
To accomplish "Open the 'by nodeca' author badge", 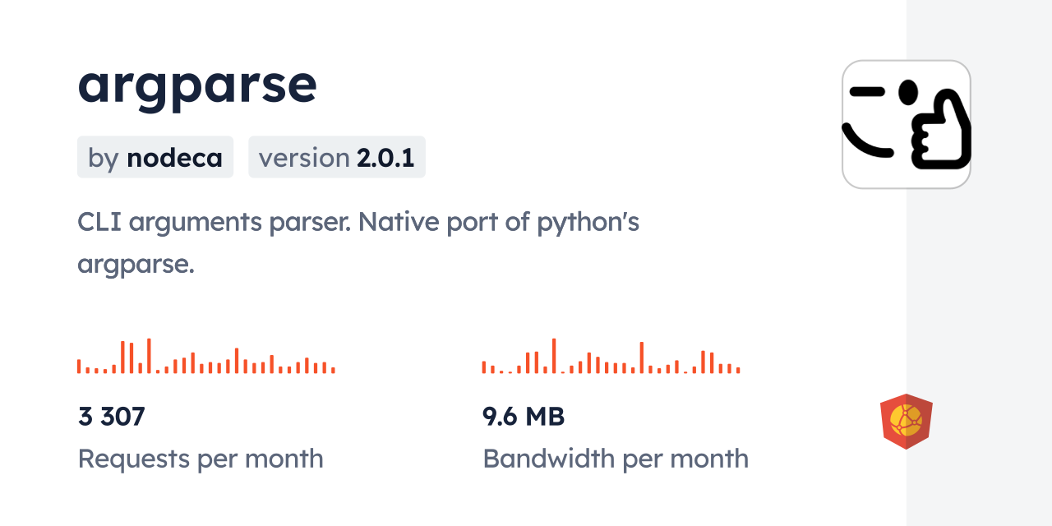I will click(155, 157).
